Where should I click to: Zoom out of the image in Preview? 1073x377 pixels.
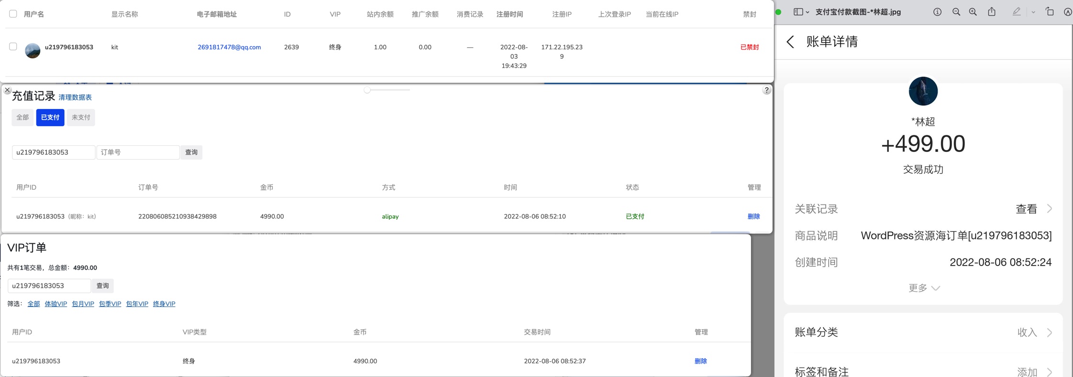click(x=956, y=12)
